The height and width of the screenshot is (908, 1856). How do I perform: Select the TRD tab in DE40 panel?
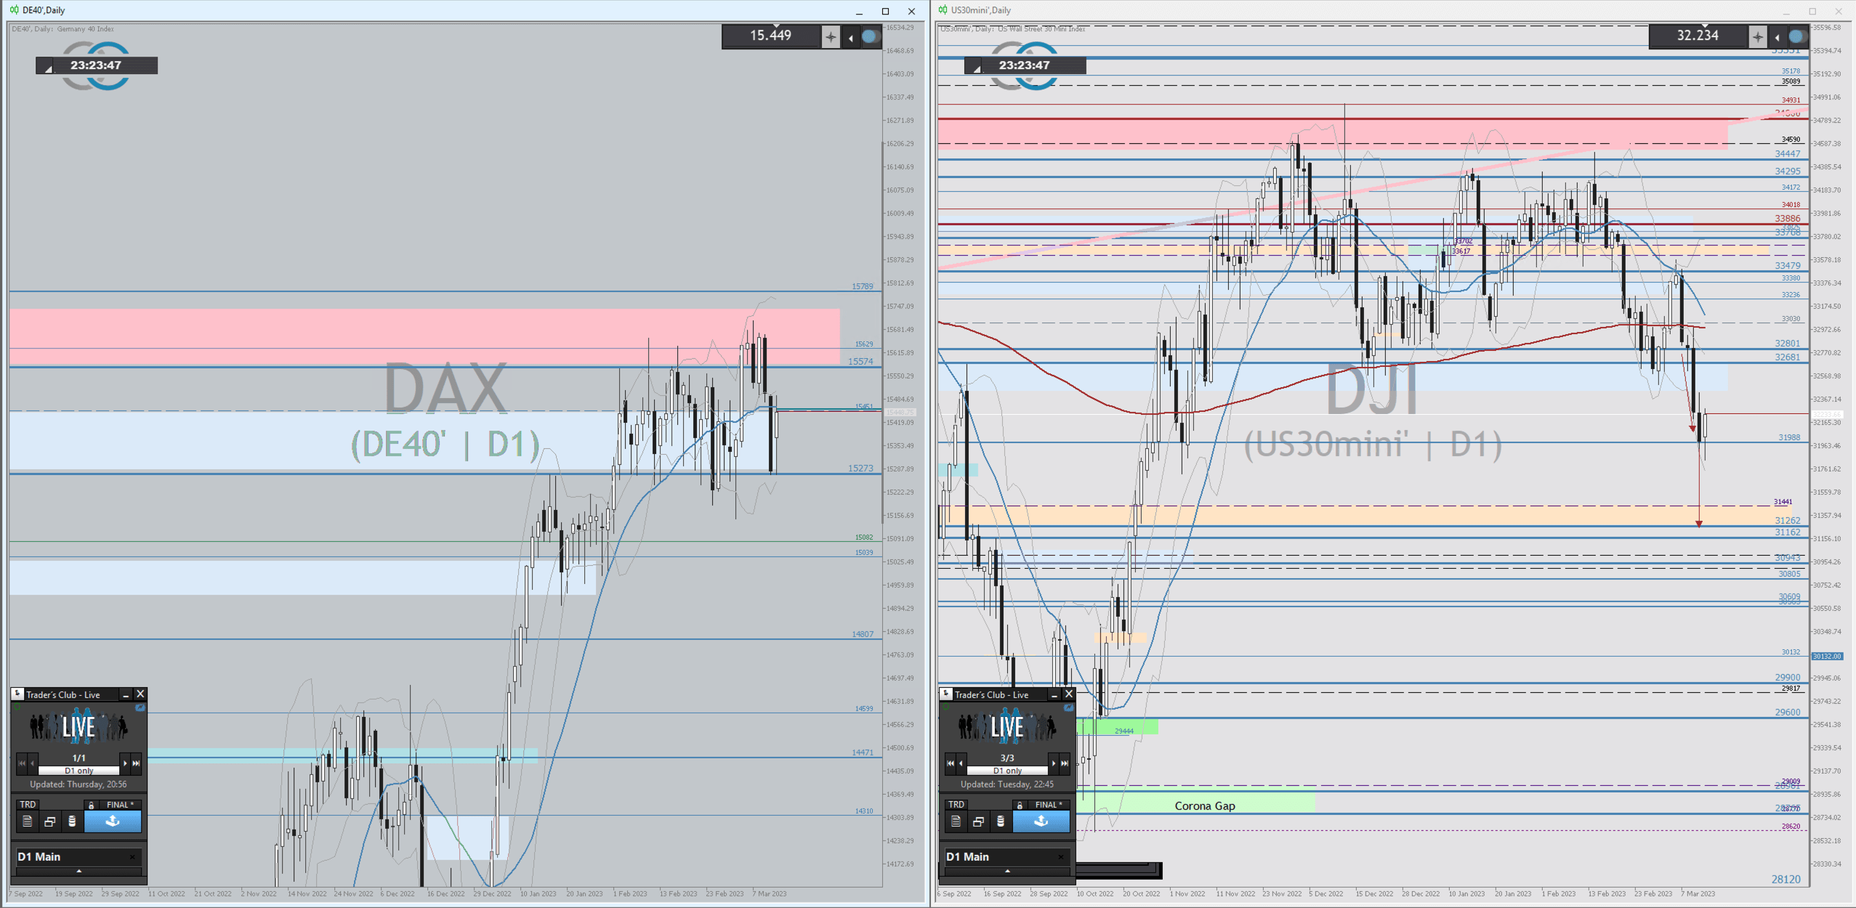click(x=28, y=804)
